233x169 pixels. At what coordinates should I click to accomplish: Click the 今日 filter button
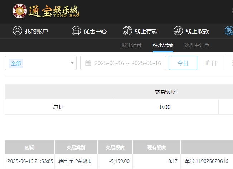pyautogui.click(x=183, y=63)
